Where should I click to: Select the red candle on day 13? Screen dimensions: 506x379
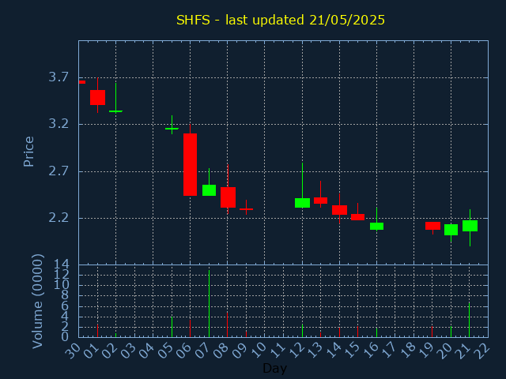coord(320,201)
